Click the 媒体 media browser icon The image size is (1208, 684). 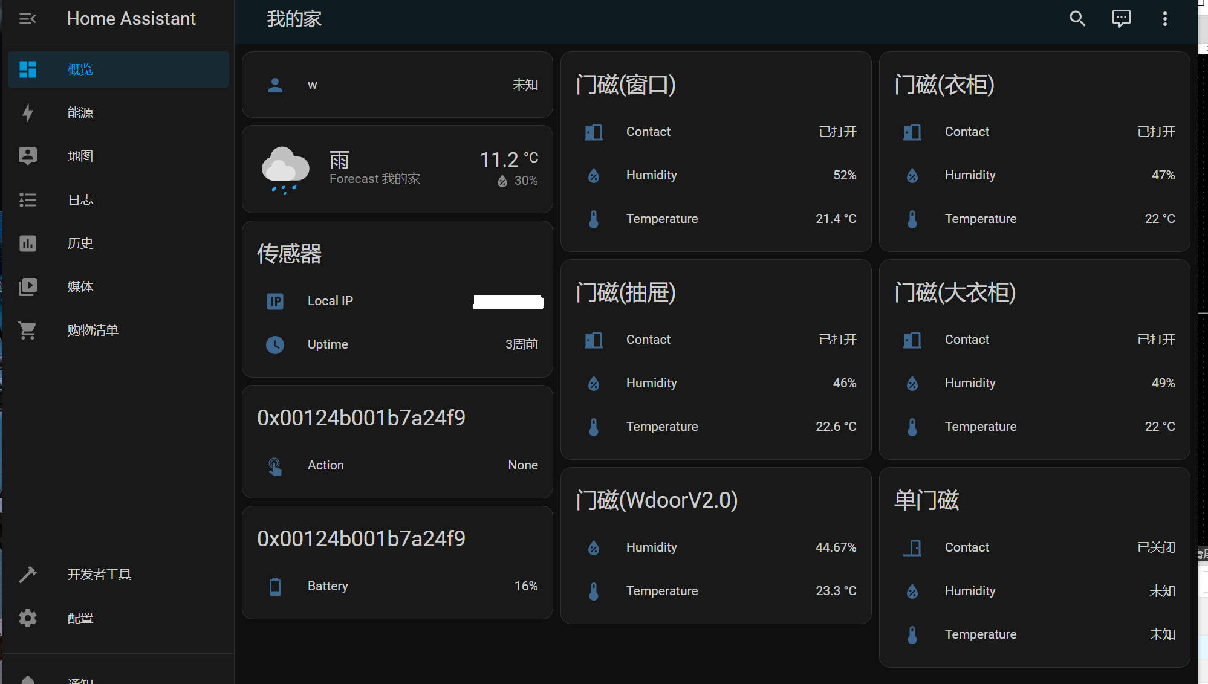pyautogui.click(x=28, y=287)
